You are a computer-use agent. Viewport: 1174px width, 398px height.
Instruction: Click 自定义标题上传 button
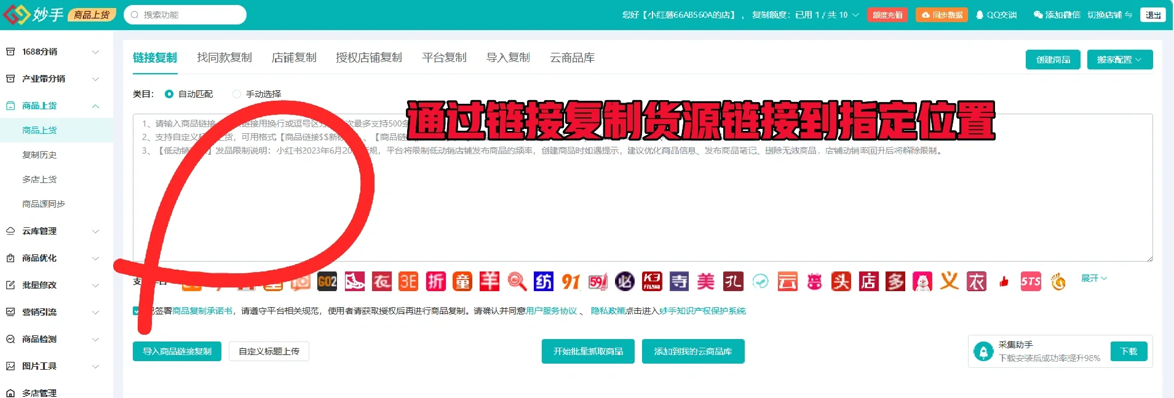coord(269,351)
